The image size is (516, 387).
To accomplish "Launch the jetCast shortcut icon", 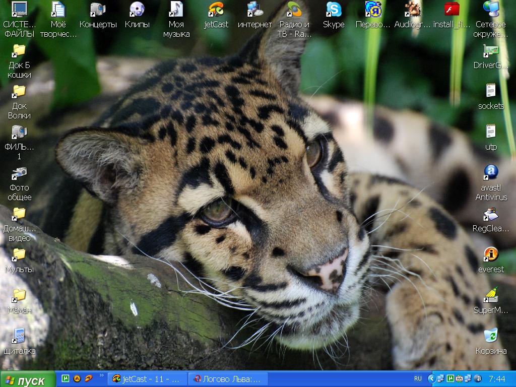I will point(216,9).
